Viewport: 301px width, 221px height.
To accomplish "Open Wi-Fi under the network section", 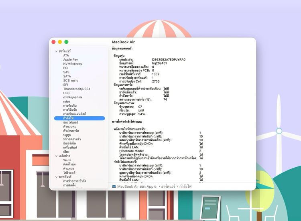I will (67, 160).
